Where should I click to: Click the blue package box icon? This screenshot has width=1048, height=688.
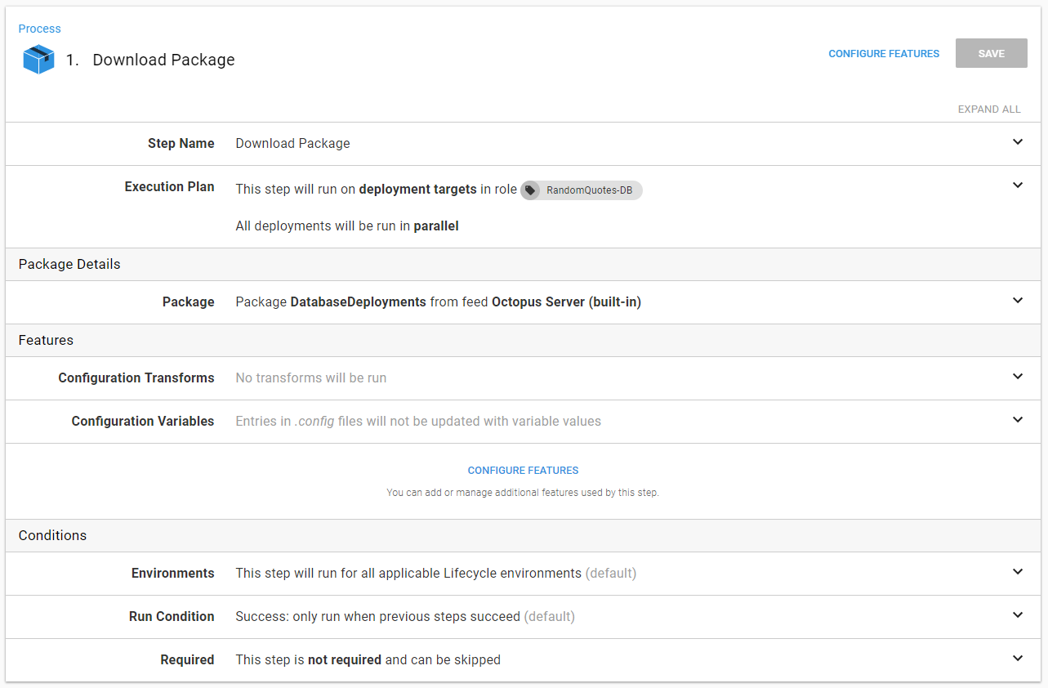pos(38,60)
